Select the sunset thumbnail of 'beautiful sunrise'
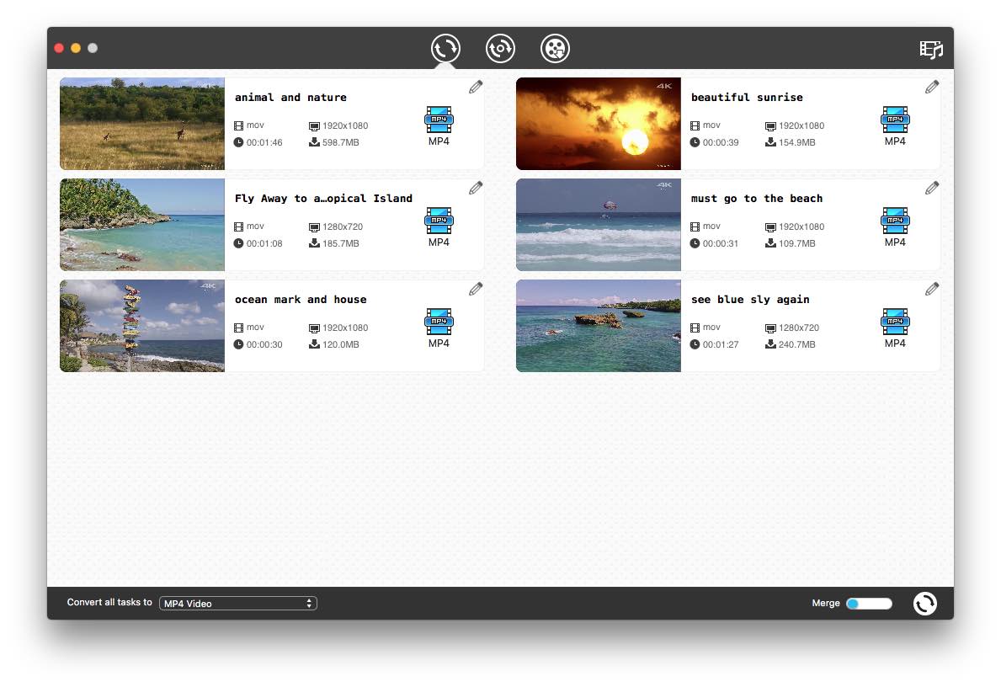 coord(598,124)
